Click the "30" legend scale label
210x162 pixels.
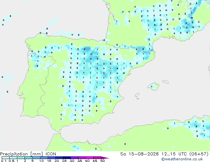point(72,161)
